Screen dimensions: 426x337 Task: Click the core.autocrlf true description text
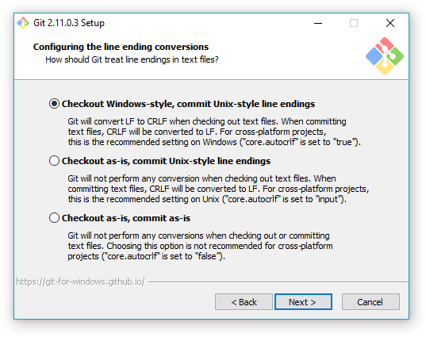pyautogui.click(x=214, y=132)
